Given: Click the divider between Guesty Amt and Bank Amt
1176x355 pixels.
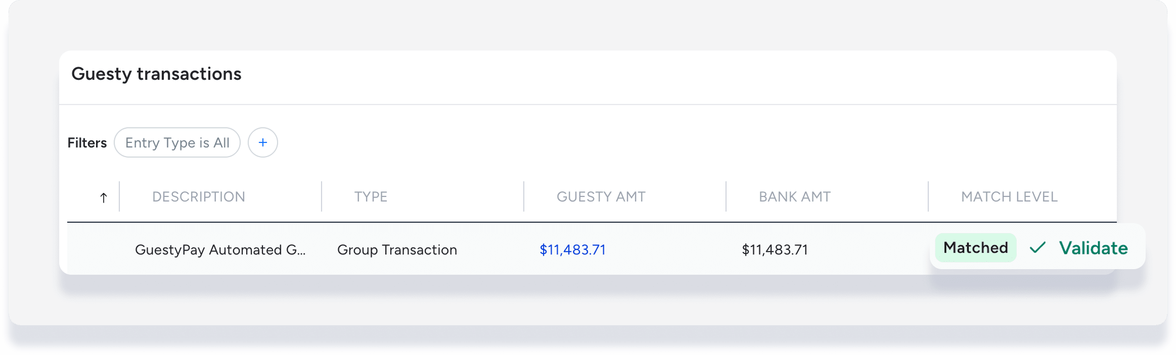Looking at the screenshot, I should (726, 196).
